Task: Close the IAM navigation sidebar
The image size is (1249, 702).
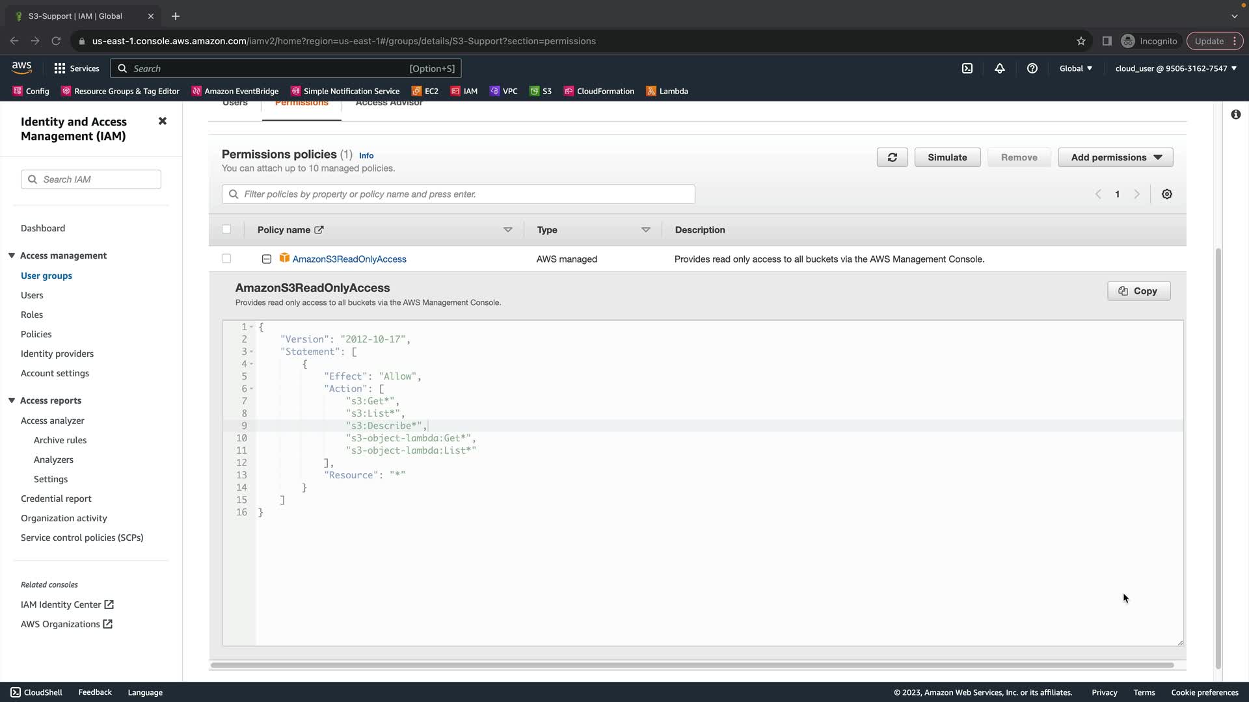Action: point(163,122)
